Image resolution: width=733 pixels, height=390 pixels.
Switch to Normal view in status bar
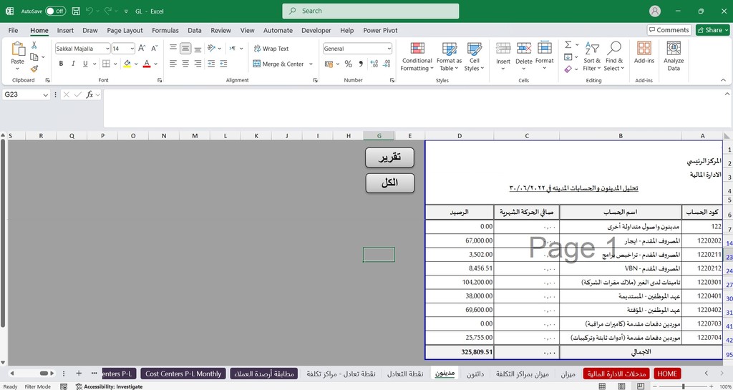point(602,386)
